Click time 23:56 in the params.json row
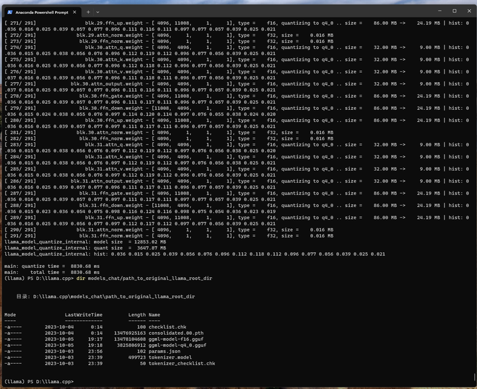 tap(95, 351)
